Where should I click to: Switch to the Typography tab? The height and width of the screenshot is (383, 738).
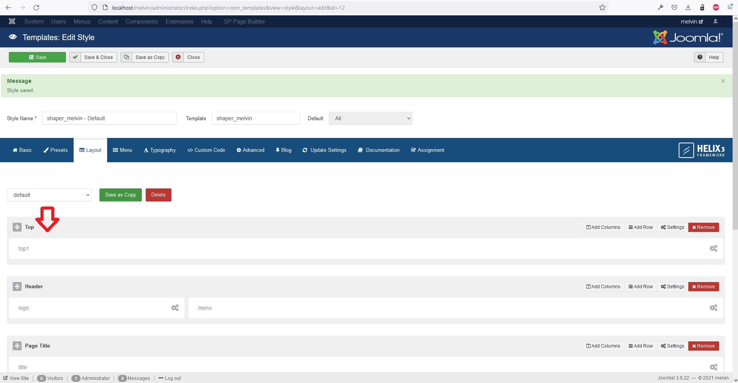[x=160, y=150]
